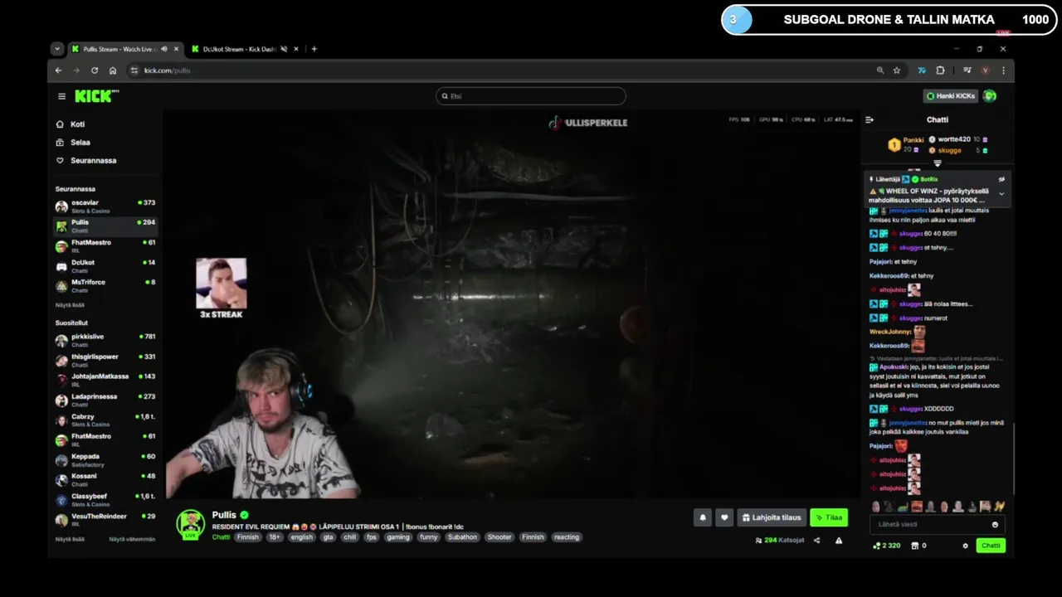This screenshot has width=1062, height=597.
Task: Open the Kick user avatar menu
Action: point(990,96)
